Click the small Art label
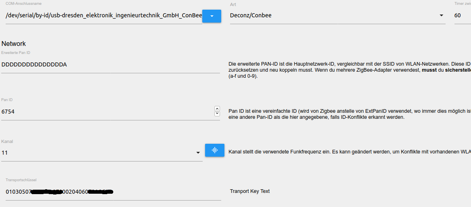The width and height of the screenshot is (471, 207). pos(233,4)
